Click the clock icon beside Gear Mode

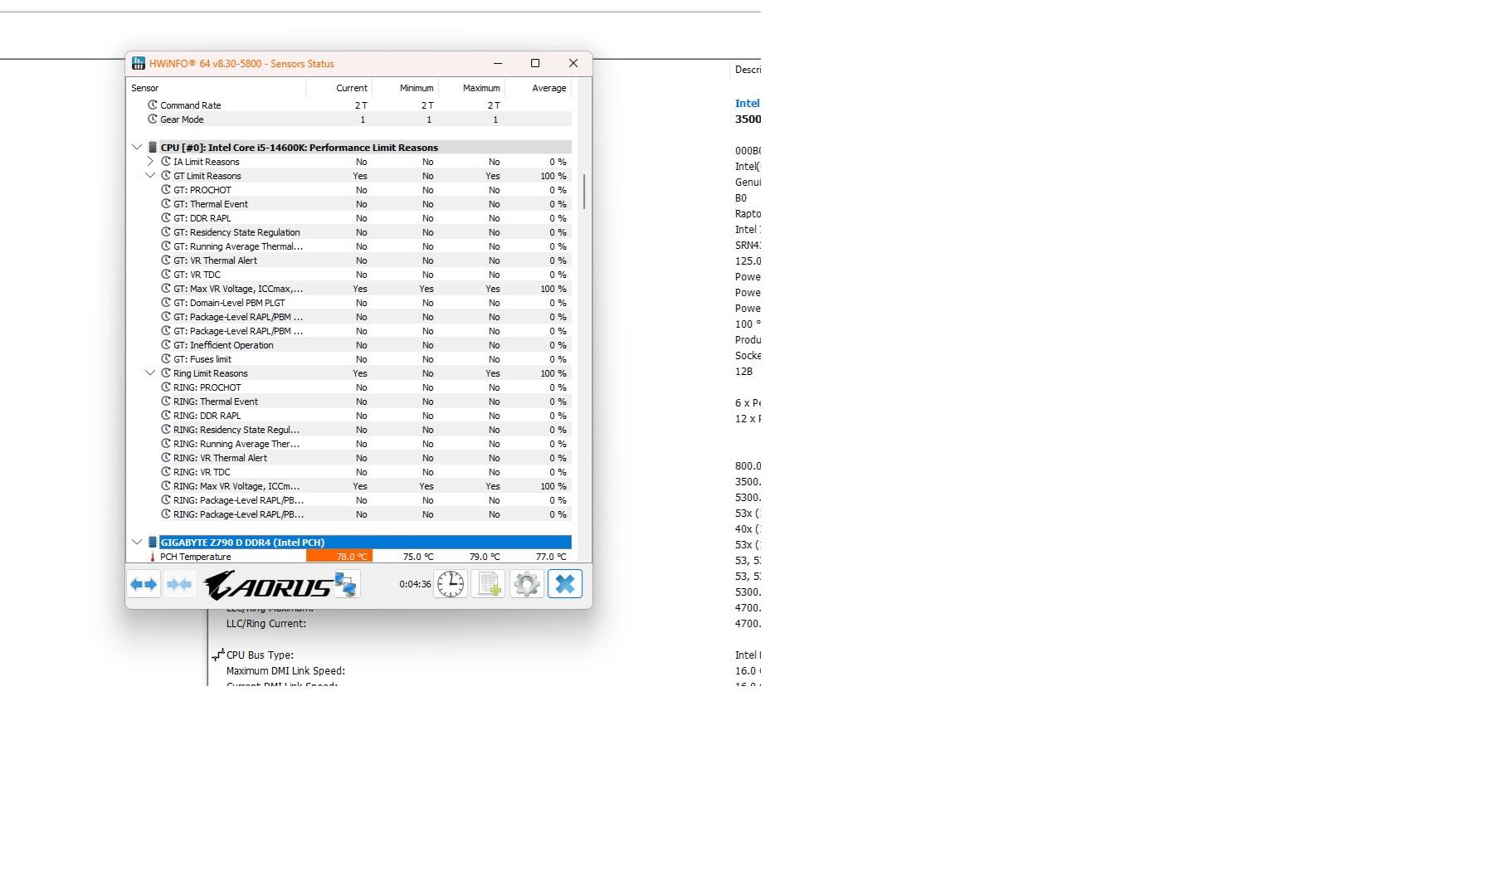153,119
